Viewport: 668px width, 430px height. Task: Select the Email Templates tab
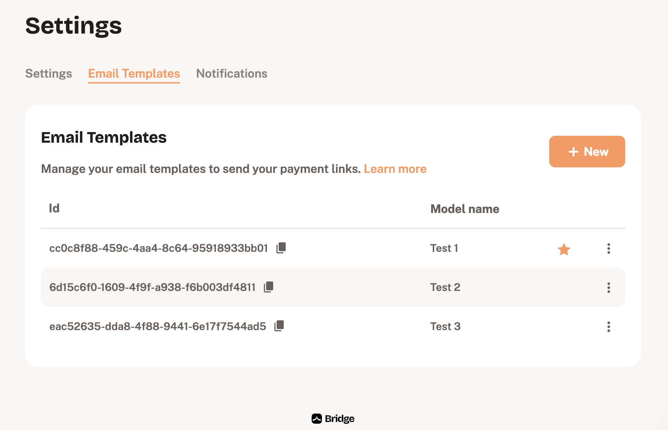[134, 74]
